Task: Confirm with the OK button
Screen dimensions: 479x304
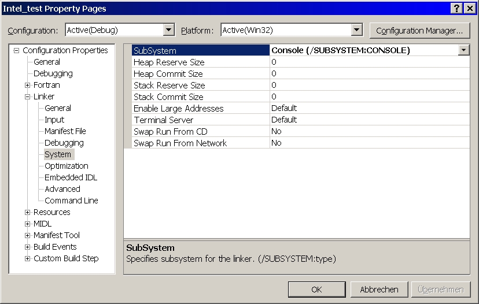Action: tap(316, 290)
